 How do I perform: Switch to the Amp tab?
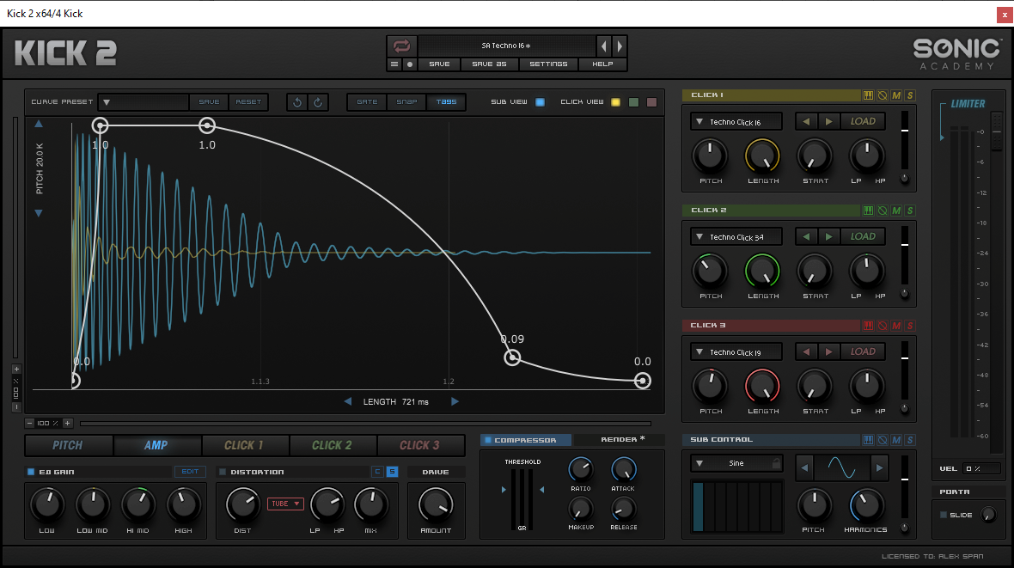click(156, 445)
